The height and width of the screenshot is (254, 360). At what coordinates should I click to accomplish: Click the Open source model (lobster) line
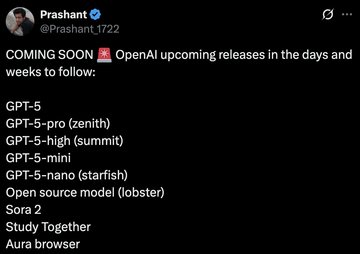tap(85, 193)
